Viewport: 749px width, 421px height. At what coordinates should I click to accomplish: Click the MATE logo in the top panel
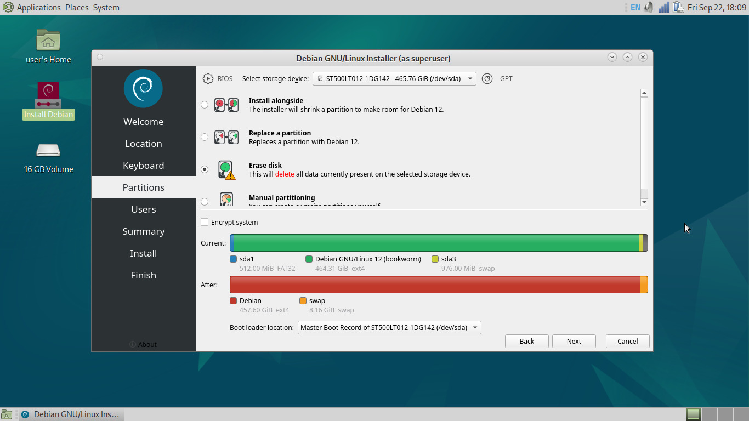coord(8,7)
